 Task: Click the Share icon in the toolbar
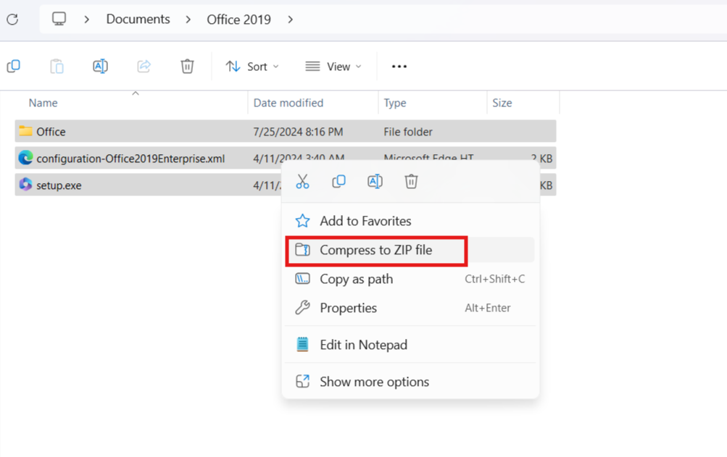coord(144,67)
